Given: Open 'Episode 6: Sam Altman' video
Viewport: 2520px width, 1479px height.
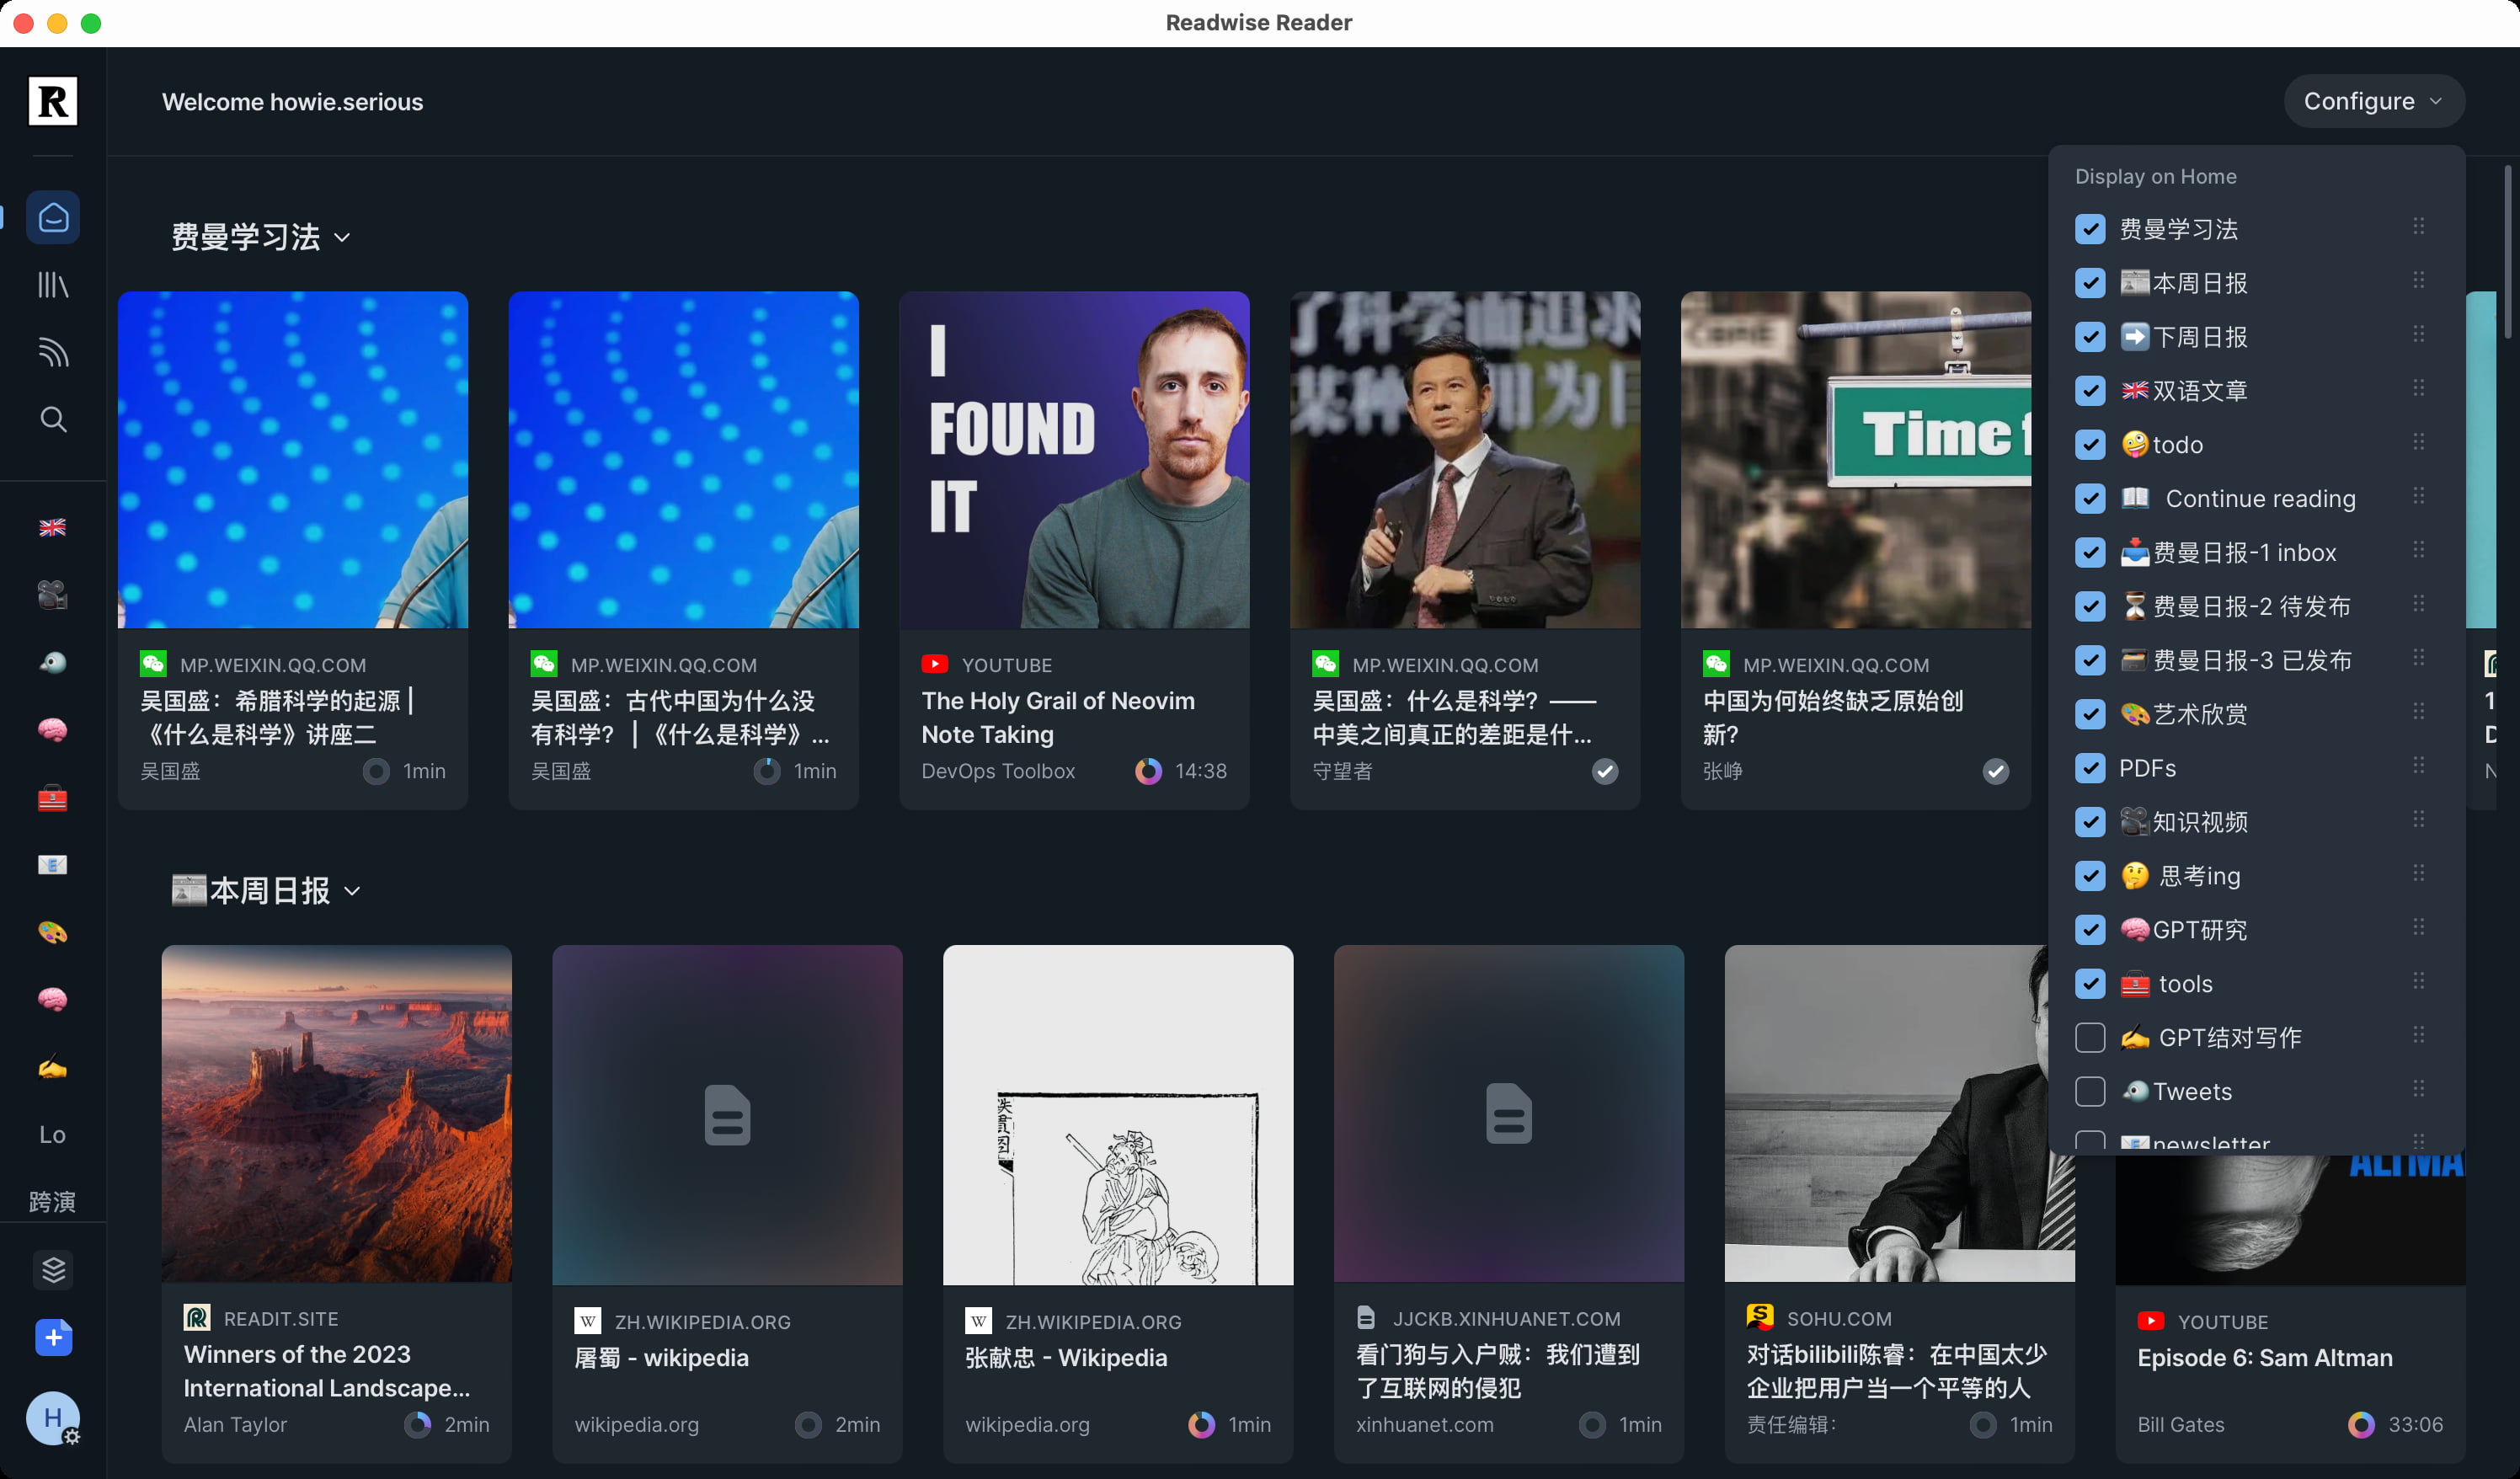Looking at the screenshot, I should coord(2264,1357).
